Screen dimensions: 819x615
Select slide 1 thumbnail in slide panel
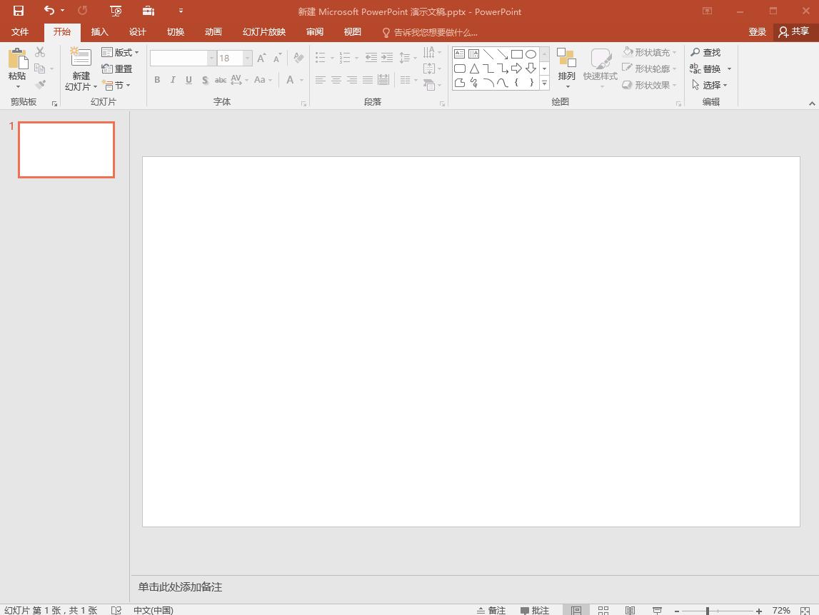tap(66, 150)
